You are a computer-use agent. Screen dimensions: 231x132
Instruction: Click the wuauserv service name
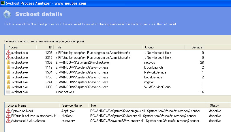tap(68, 121)
